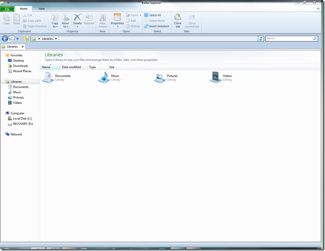The height and width of the screenshot is (251, 325).
Task: Select the Libraries explorer tab
Action: (12, 47)
